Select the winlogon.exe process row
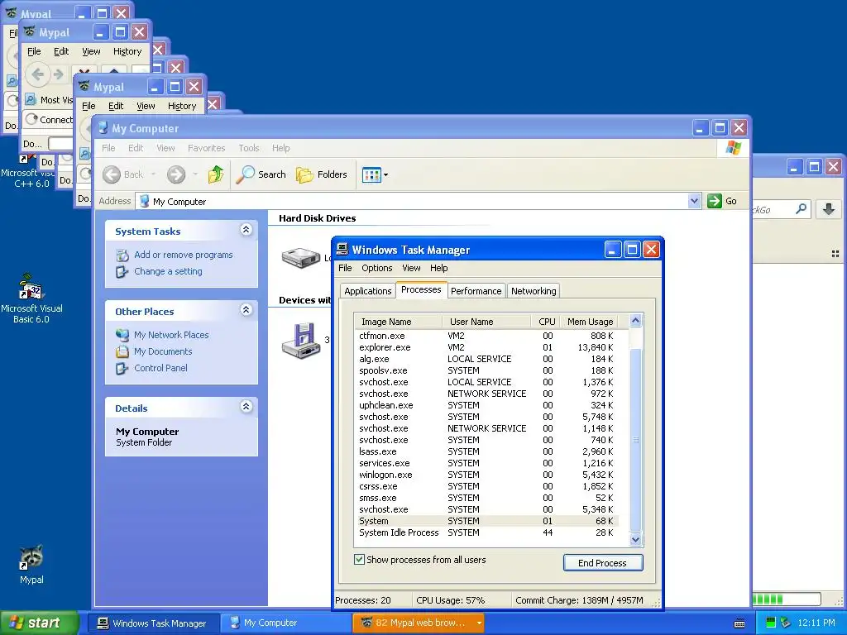This screenshot has width=847, height=635. [486, 475]
